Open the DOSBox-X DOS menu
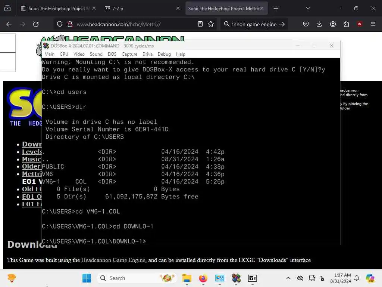This screenshot has height=287, width=382. (112, 54)
